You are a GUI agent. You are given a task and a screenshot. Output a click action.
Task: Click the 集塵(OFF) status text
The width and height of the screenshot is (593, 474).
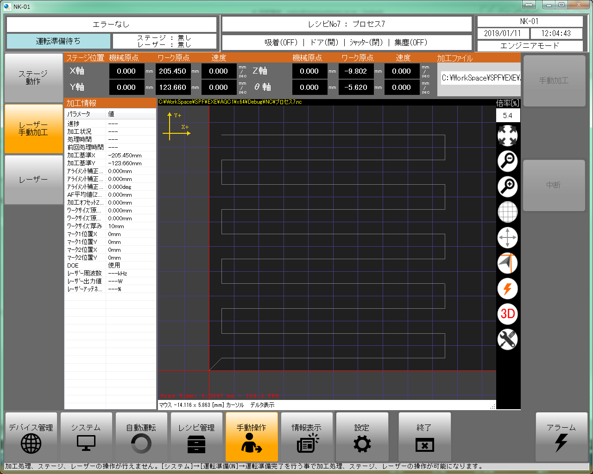(x=411, y=43)
